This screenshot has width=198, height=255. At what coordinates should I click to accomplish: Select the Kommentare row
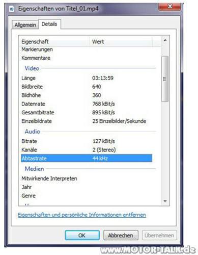tap(87, 58)
